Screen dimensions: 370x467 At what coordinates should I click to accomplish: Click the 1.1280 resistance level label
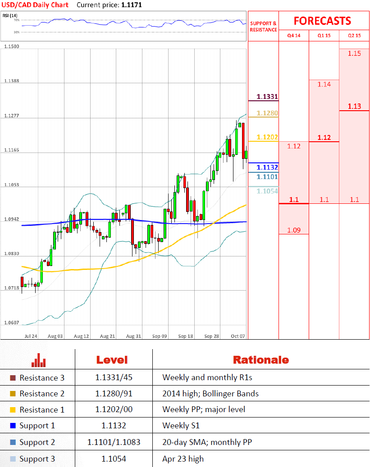[267, 113]
